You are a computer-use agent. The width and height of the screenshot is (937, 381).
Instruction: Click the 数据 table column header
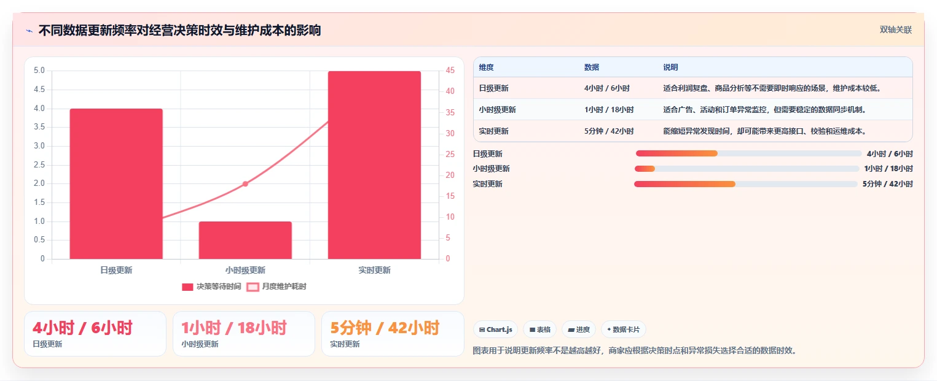[x=592, y=67]
